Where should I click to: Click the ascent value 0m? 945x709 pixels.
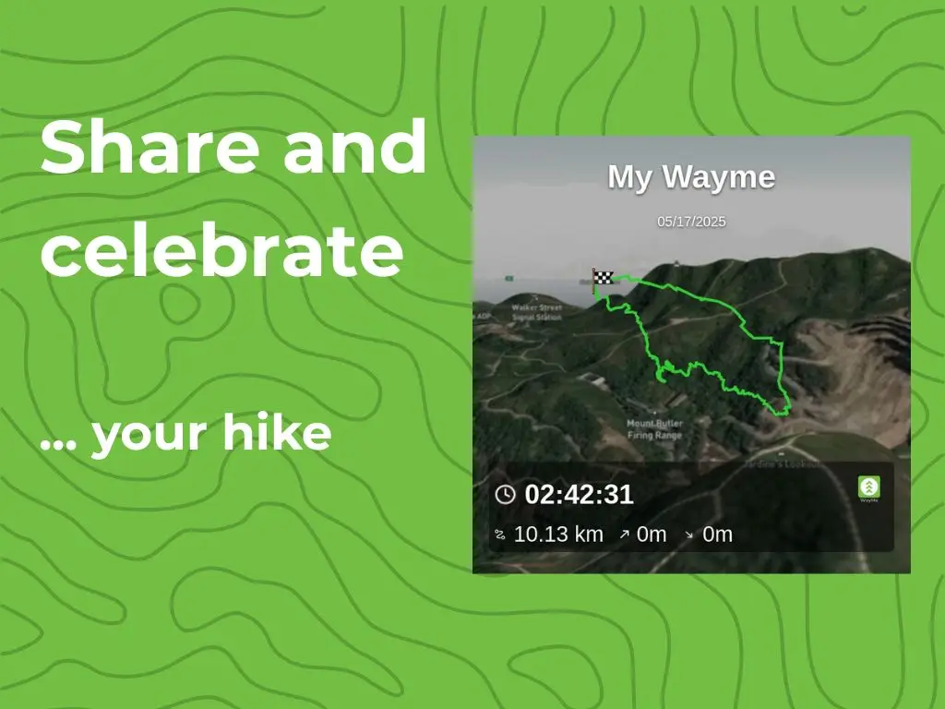pyautogui.click(x=652, y=535)
